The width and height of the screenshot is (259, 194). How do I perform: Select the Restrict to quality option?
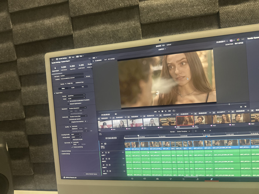pos(71,129)
